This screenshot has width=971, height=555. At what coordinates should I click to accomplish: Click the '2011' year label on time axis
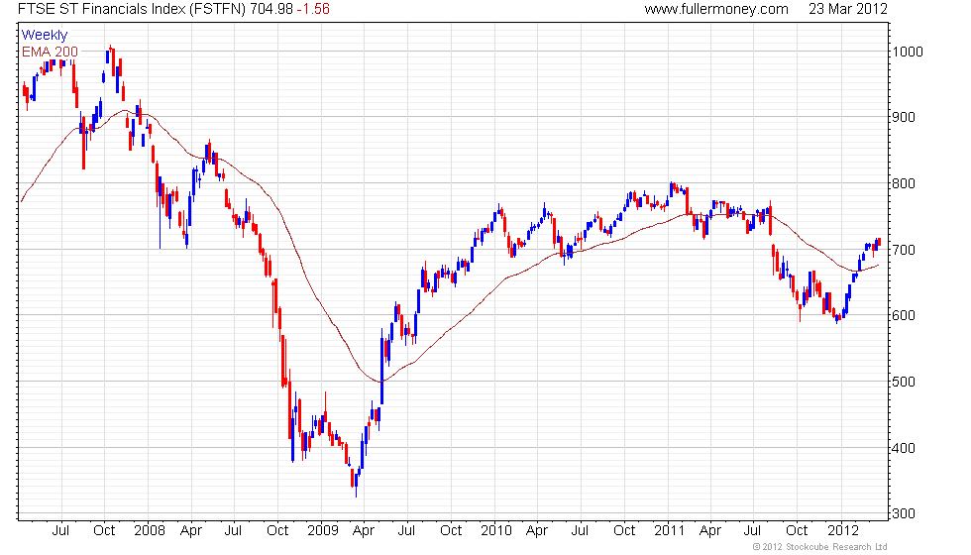pos(670,531)
